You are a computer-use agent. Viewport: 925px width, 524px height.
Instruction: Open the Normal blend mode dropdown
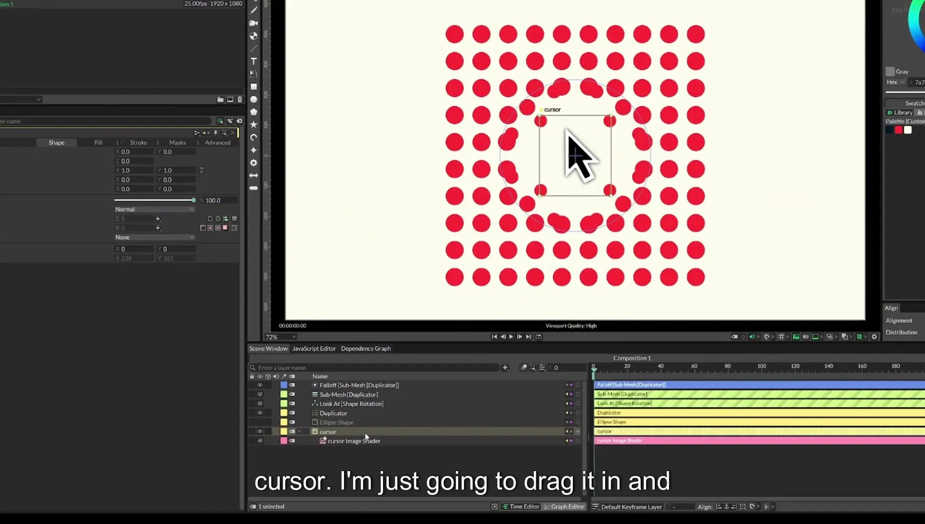click(x=154, y=209)
